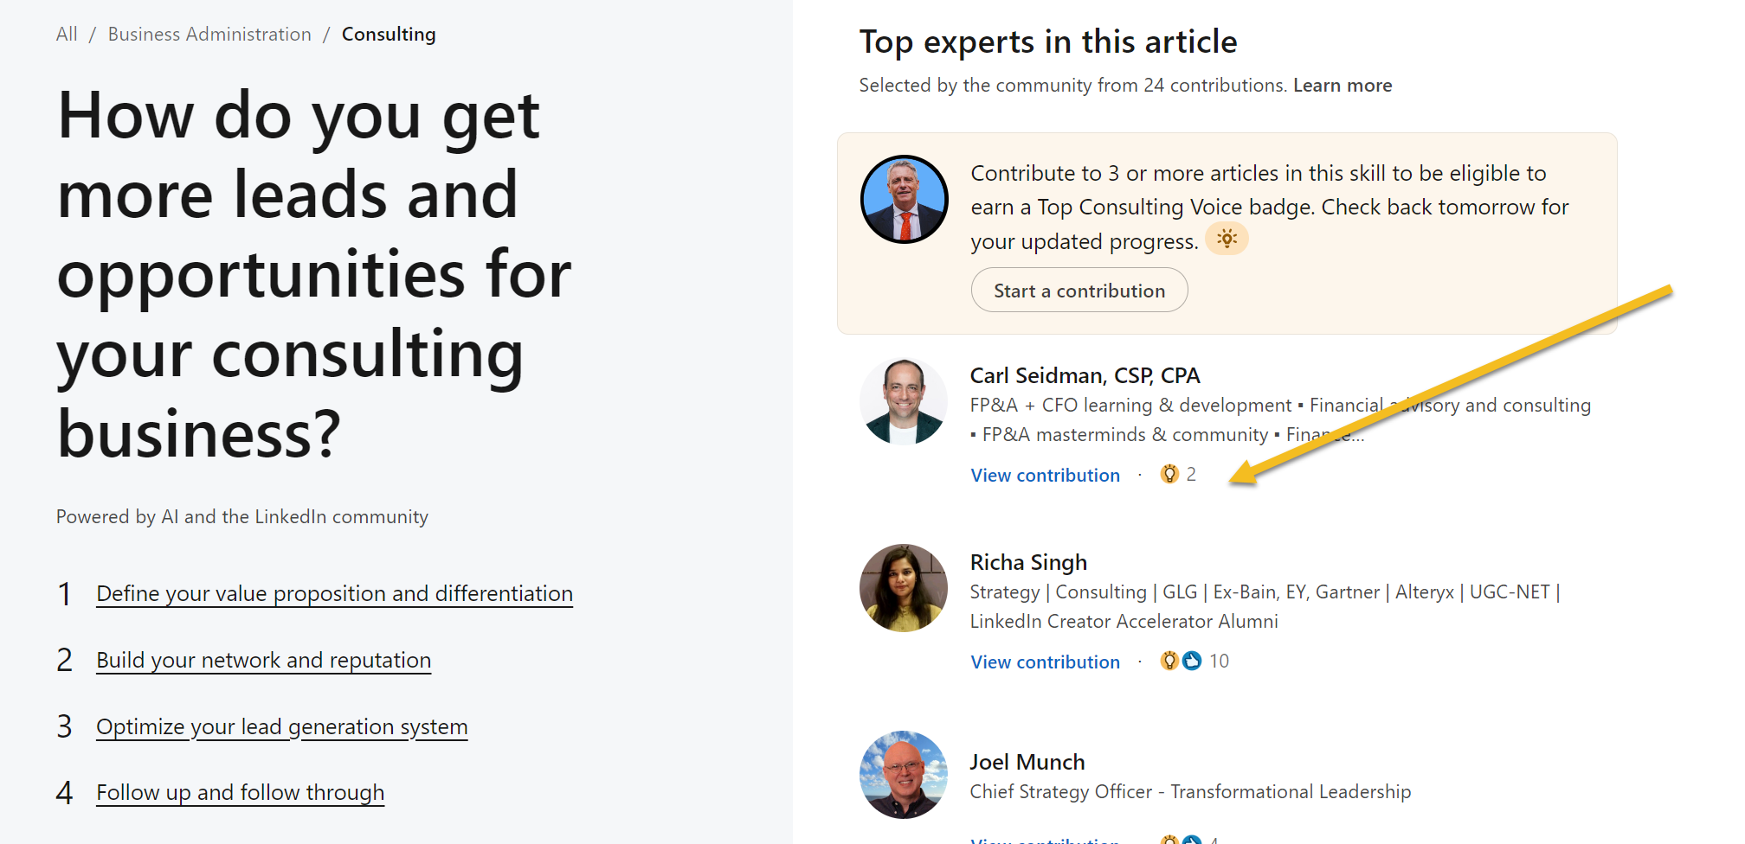This screenshot has width=1745, height=844.
Task: View Carl Seidman's contribution
Action: [x=1045, y=475]
